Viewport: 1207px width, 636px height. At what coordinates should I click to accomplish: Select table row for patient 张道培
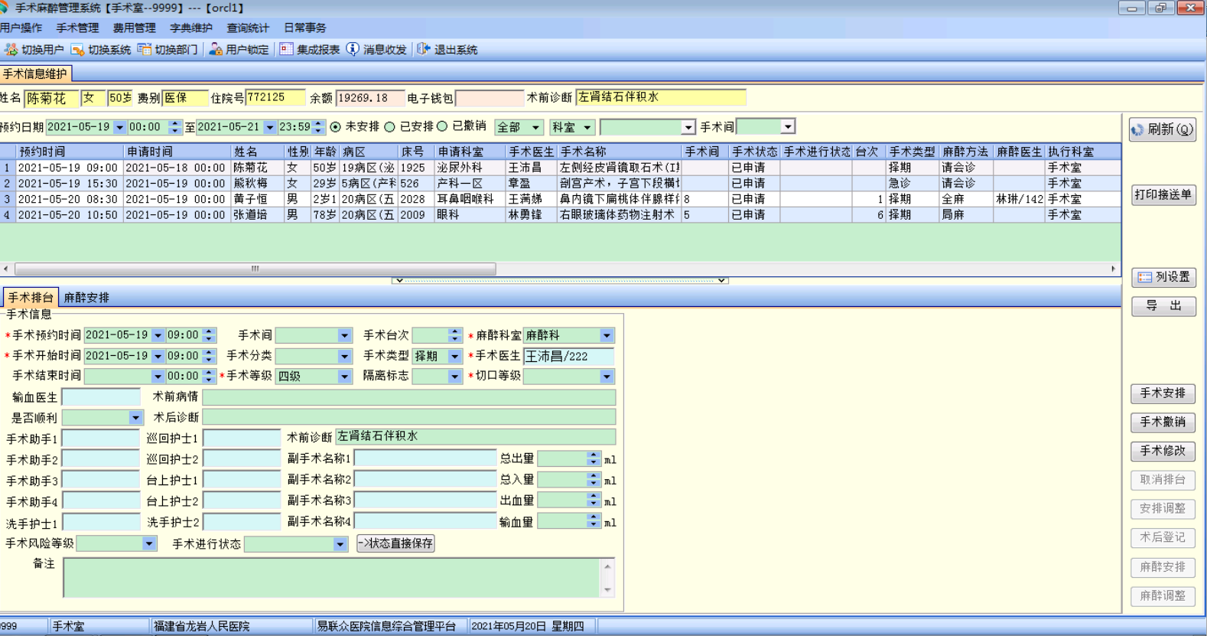click(x=560, y=215)
